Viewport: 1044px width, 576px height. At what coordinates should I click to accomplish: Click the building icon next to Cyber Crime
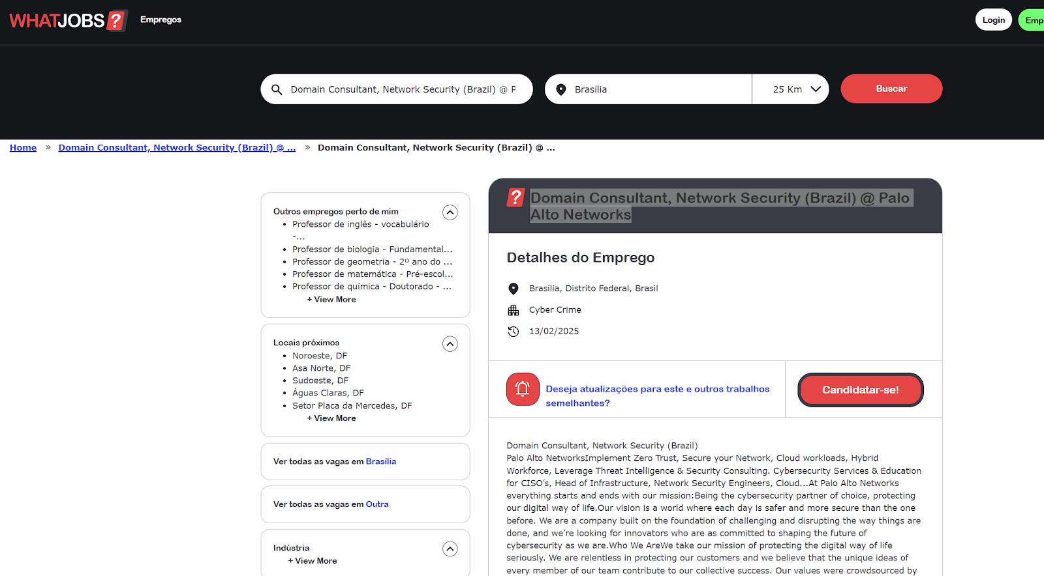point(514,310)
